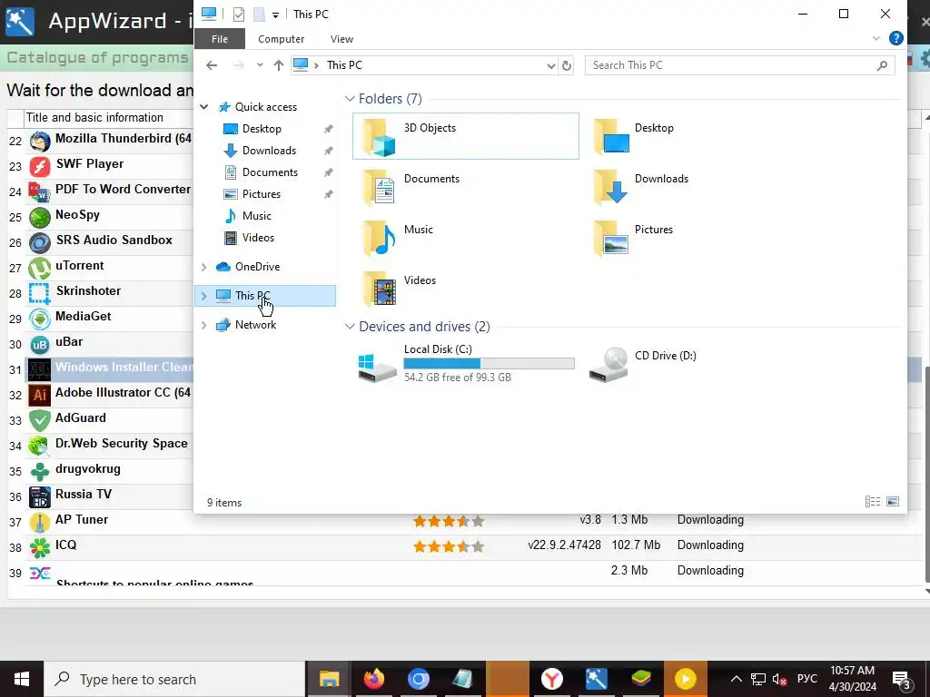Select OneDrive in navigation pane
The image size is (930, 697).
click(x=257, y=267)
